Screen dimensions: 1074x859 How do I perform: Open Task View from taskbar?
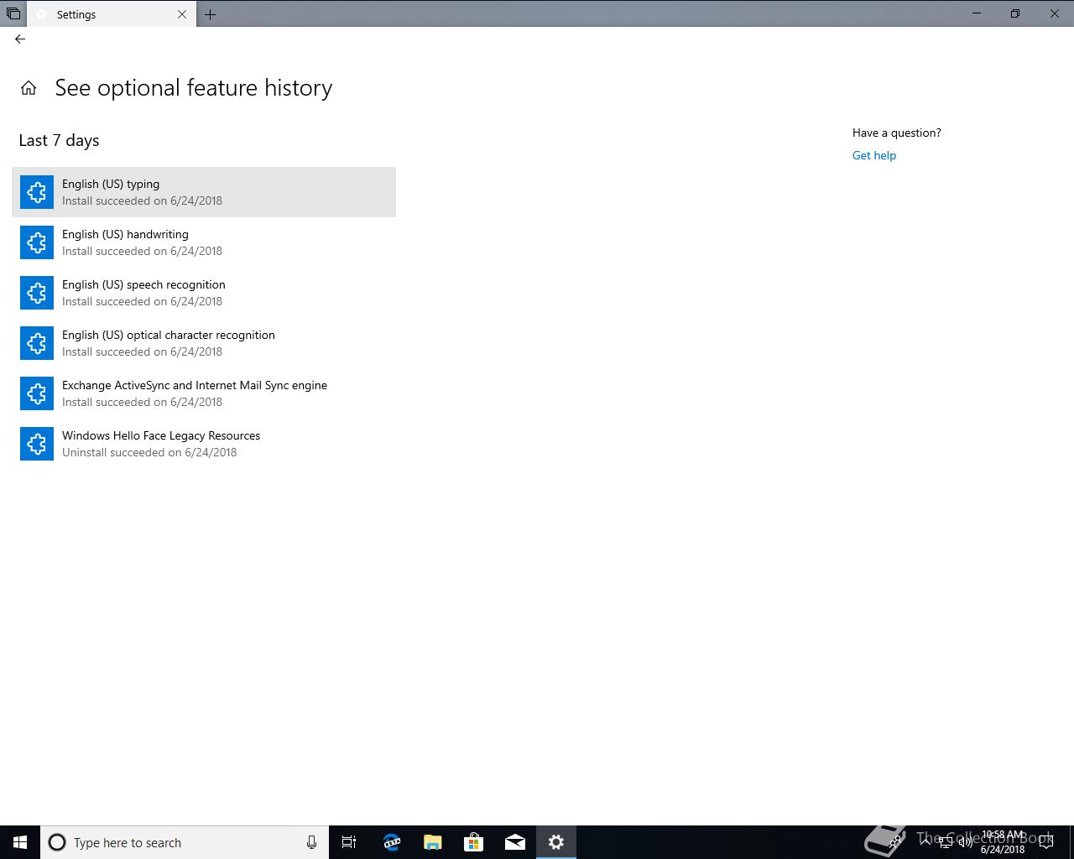pyautogui.click(x=349, y=842)
